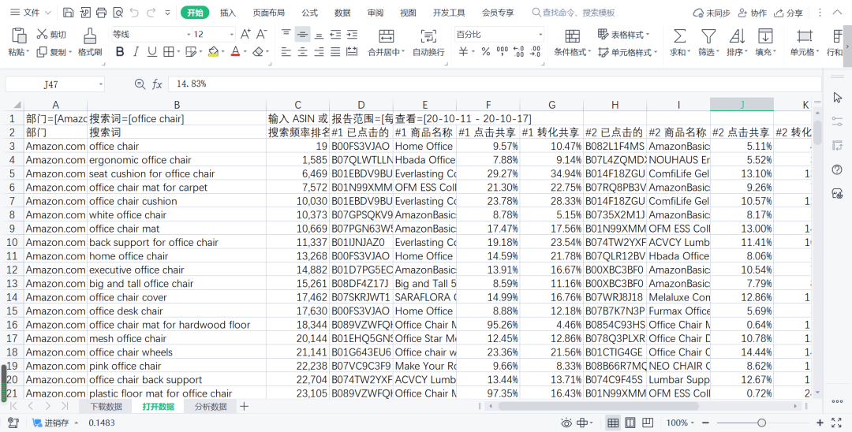Click the formula bar showing 14.83%
The height and width of the screenshot is (432, 852).
point(495,84)
